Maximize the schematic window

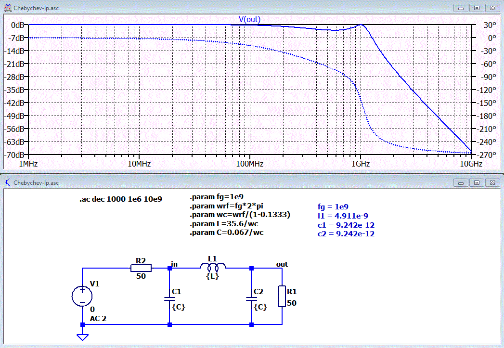pyautogui.click(x=477, y=183)
